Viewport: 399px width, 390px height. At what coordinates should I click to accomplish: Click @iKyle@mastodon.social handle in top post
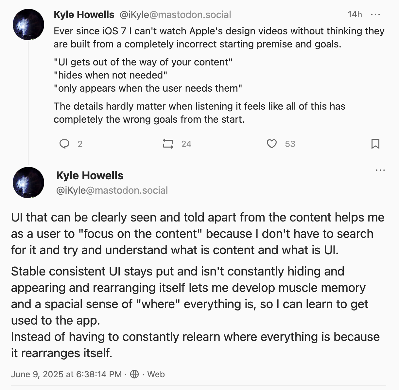tap(175, 14)
